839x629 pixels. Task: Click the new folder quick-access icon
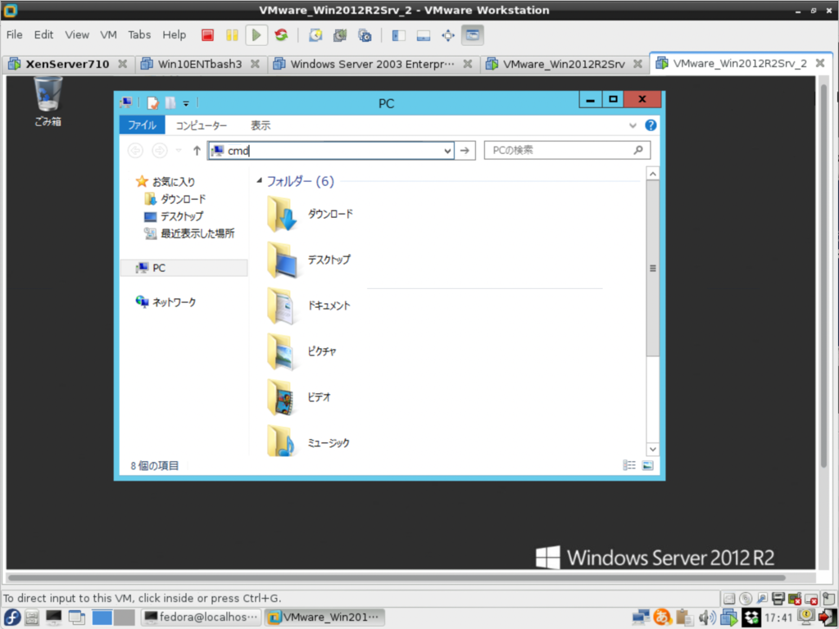pos(170,102)
